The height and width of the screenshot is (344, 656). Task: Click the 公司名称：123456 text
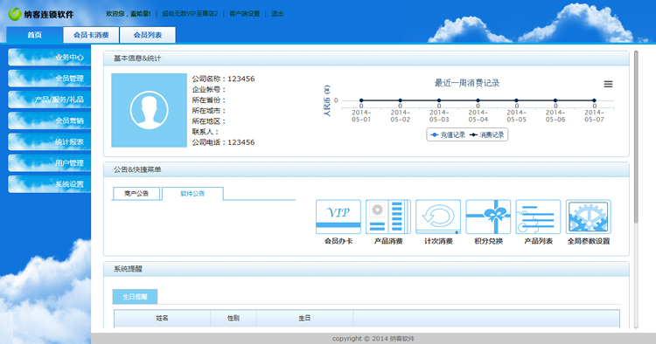(223, 79)
